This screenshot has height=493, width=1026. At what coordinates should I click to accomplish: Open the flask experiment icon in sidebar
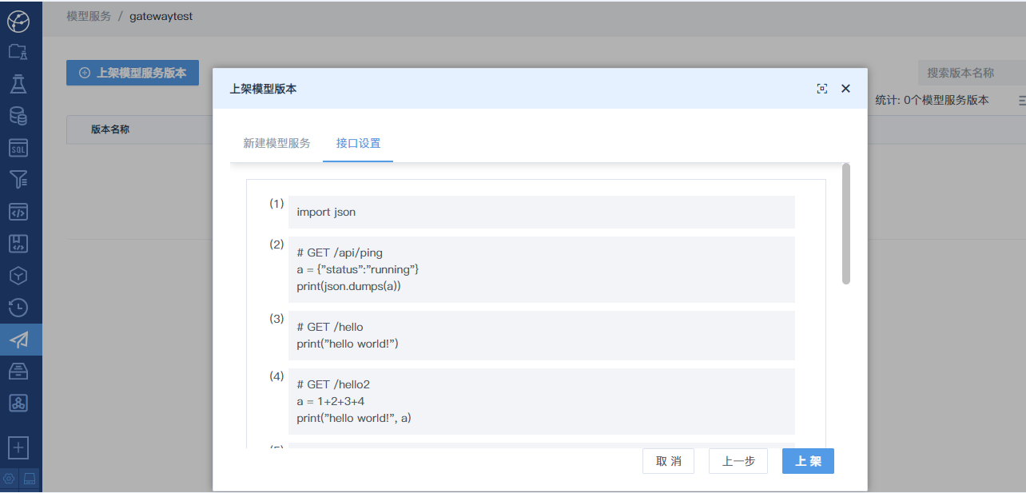(18, 84)
